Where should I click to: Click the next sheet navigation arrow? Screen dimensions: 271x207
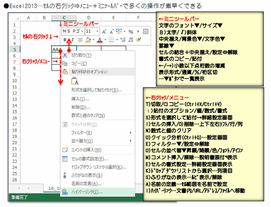point(29,188)
